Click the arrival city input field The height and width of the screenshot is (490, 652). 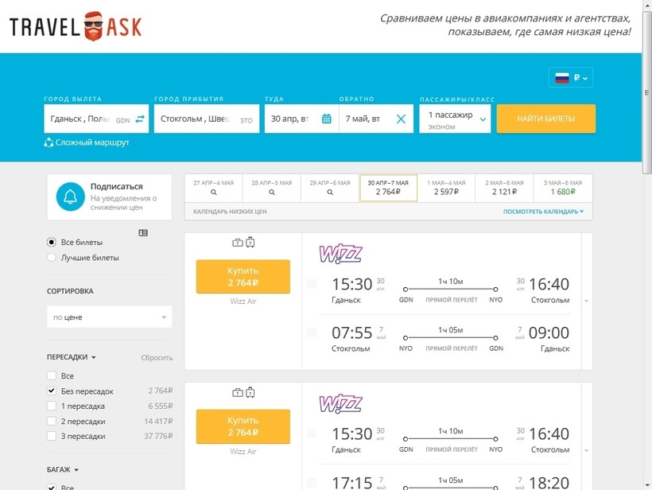click(x=195, y=119)
